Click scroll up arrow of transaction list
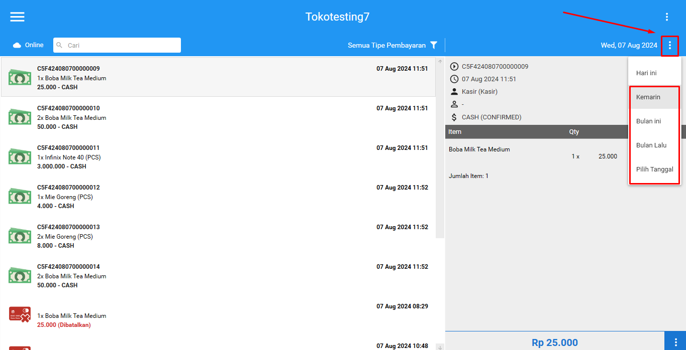 tap(440, 61)
